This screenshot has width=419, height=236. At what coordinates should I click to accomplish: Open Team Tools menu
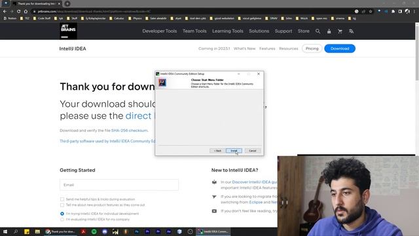pyautogui.click(x=194, y=31)
